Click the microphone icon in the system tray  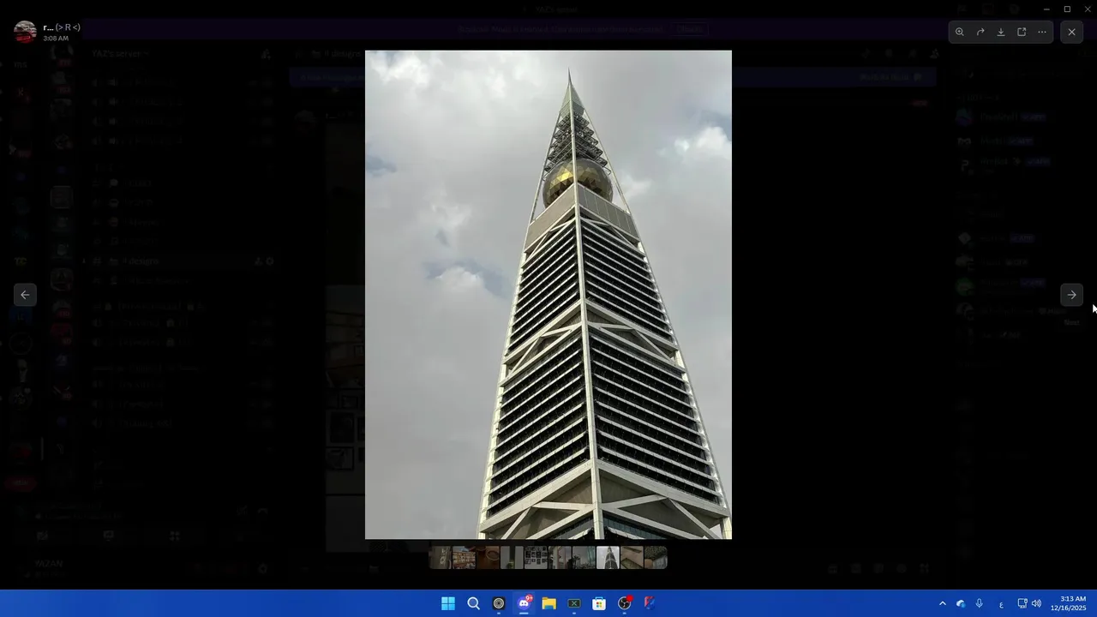980,603
